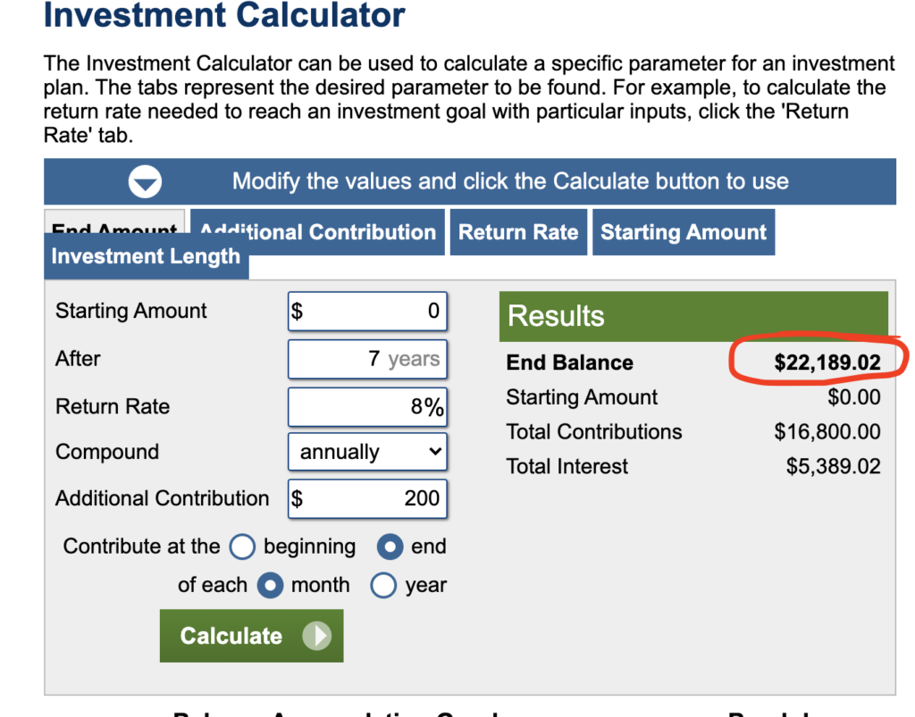Select the Investment Length tab
The width and height of the screenshot is (915, 717).
click(x=146, y=257)
